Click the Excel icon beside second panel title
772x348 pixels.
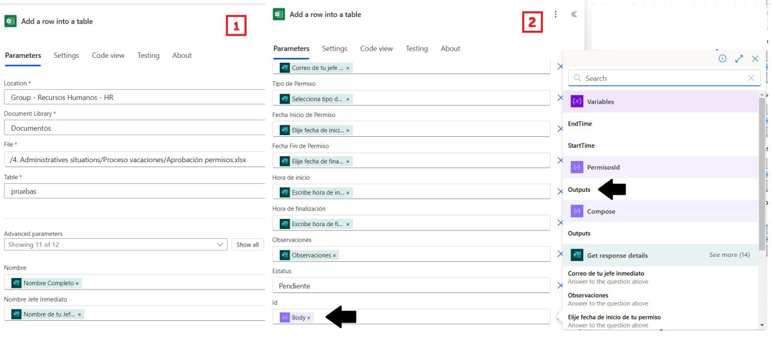tap(277, 14)
